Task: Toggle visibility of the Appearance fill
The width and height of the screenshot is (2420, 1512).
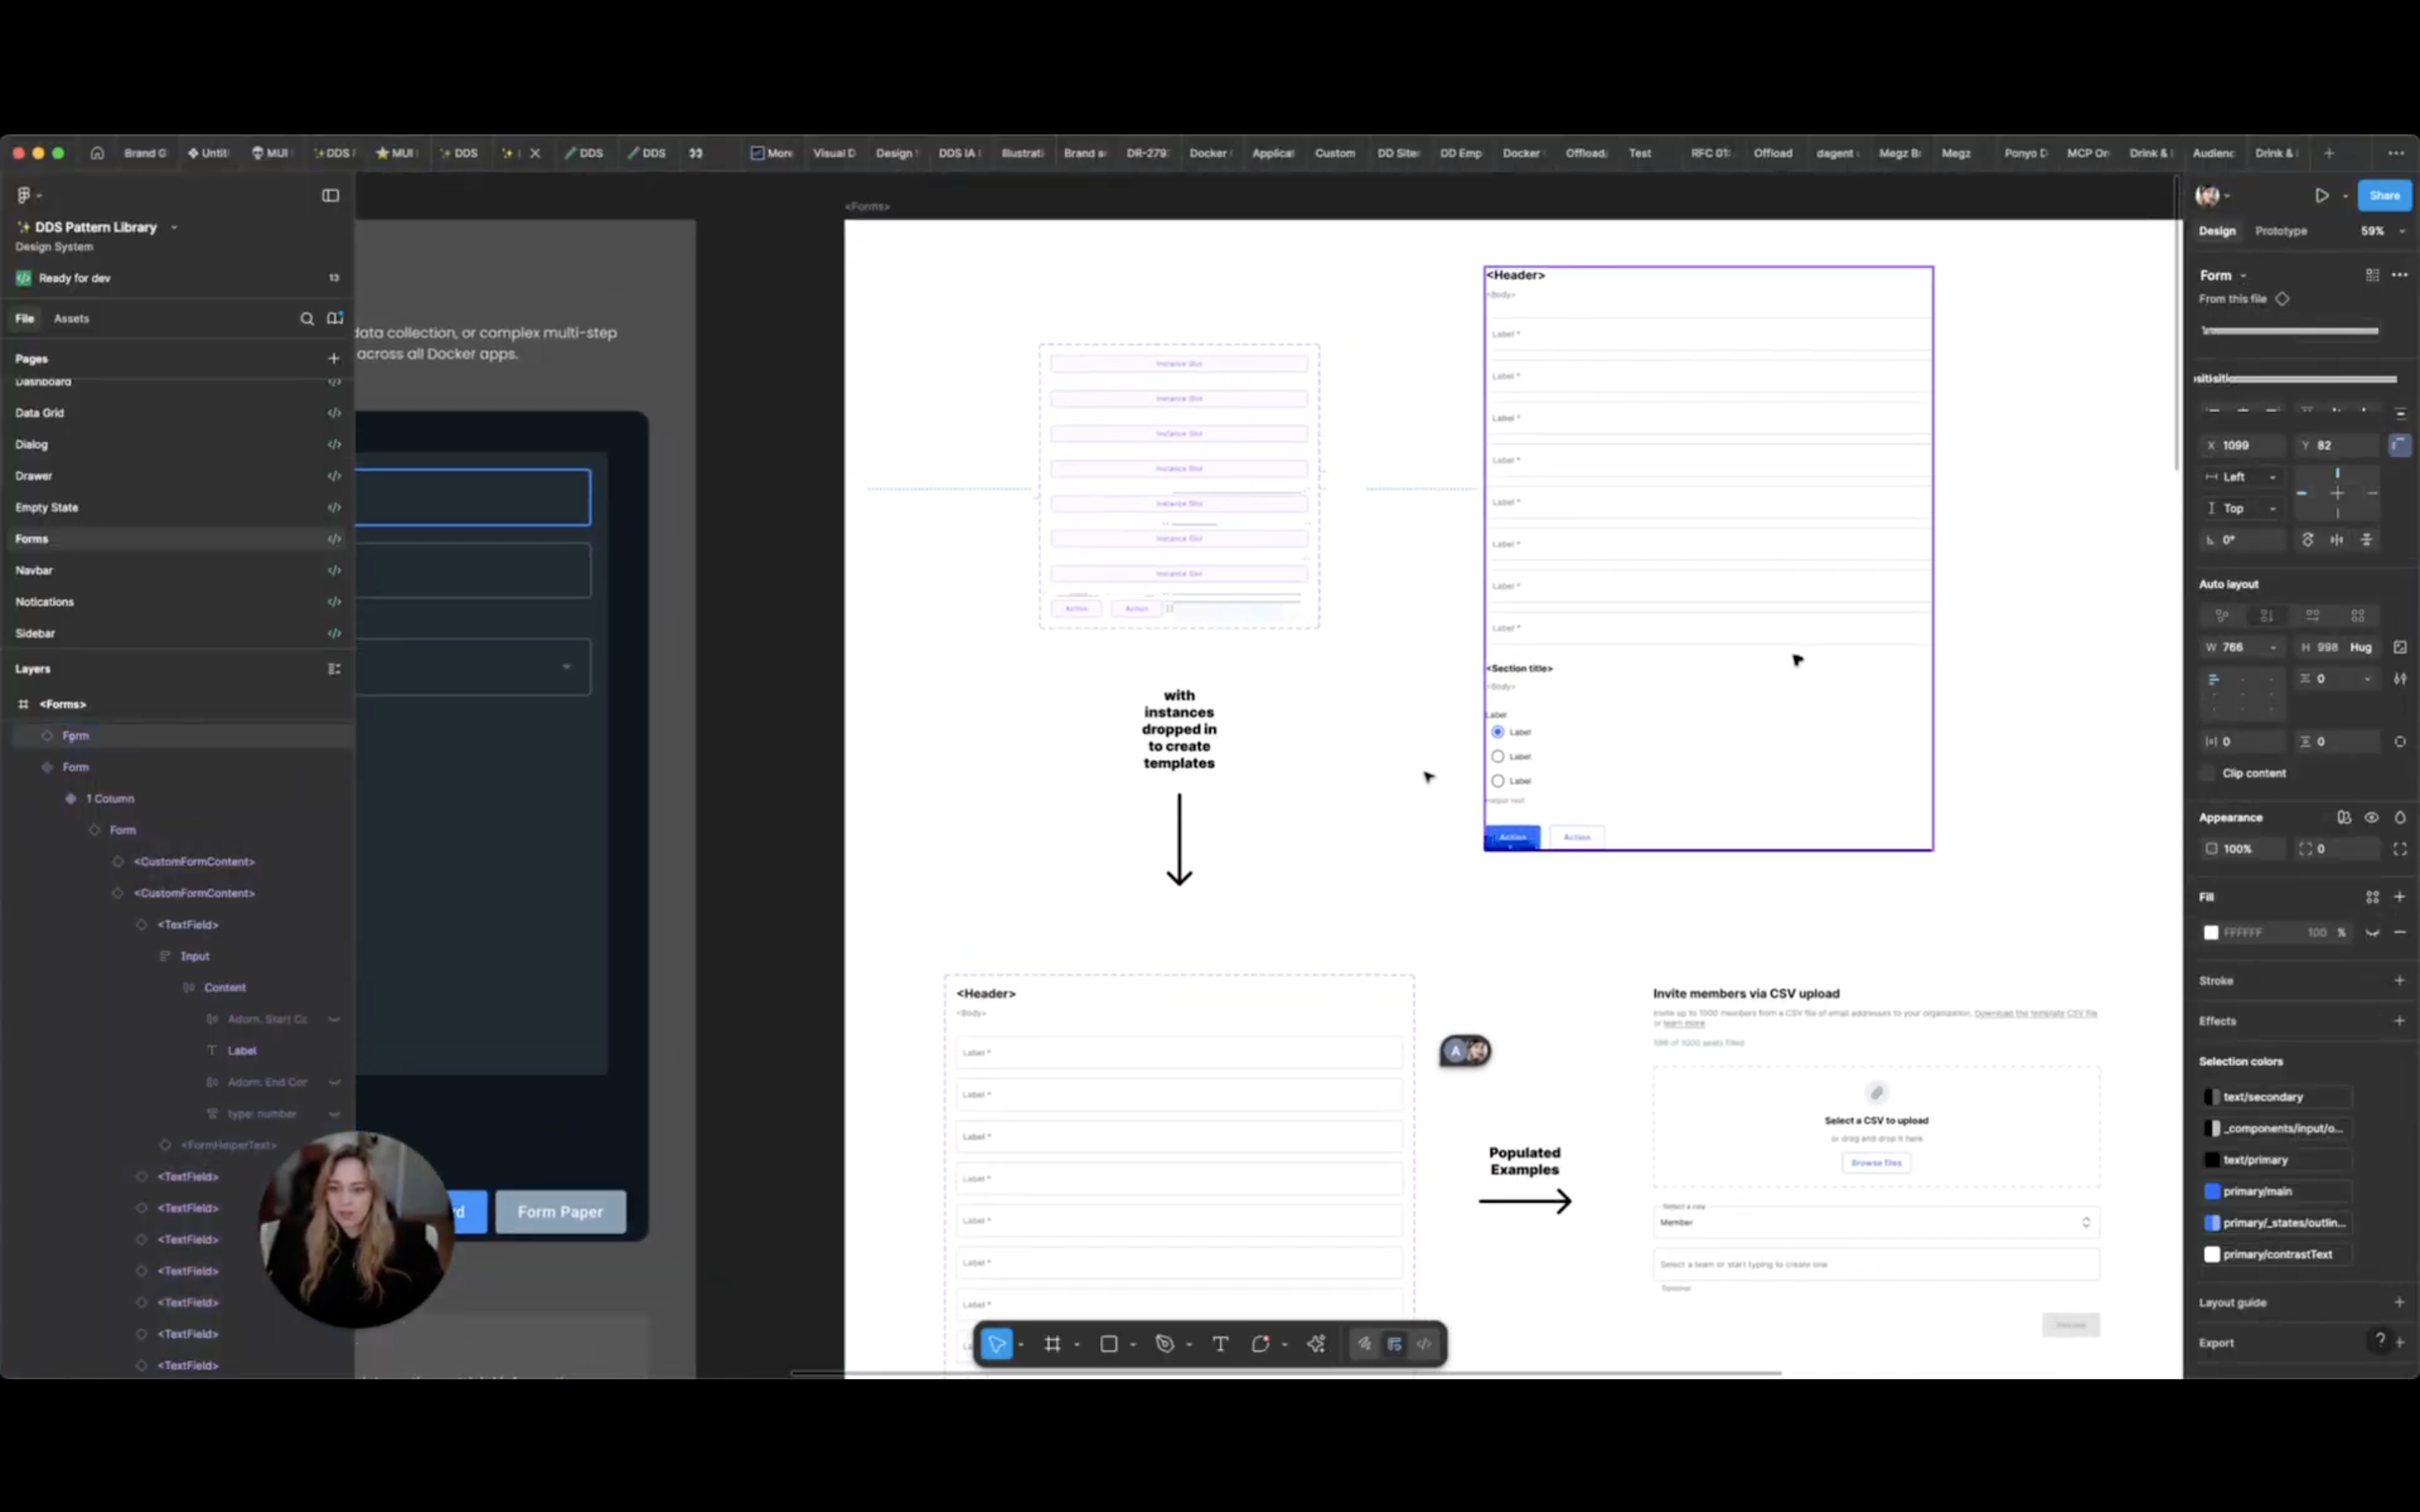Action: tap(2371, 817)
